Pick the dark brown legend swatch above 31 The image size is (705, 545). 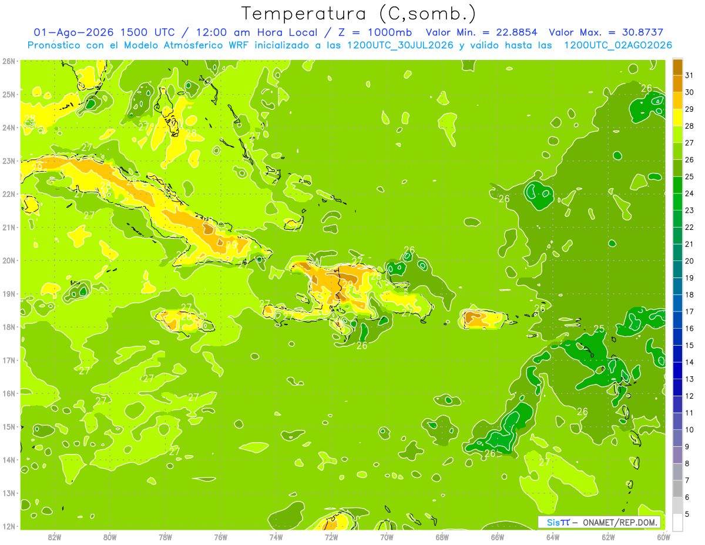[677, 67]
